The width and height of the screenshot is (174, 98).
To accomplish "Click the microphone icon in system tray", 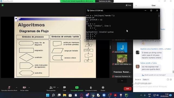I will pyautogui.click(x=145, y=95).
